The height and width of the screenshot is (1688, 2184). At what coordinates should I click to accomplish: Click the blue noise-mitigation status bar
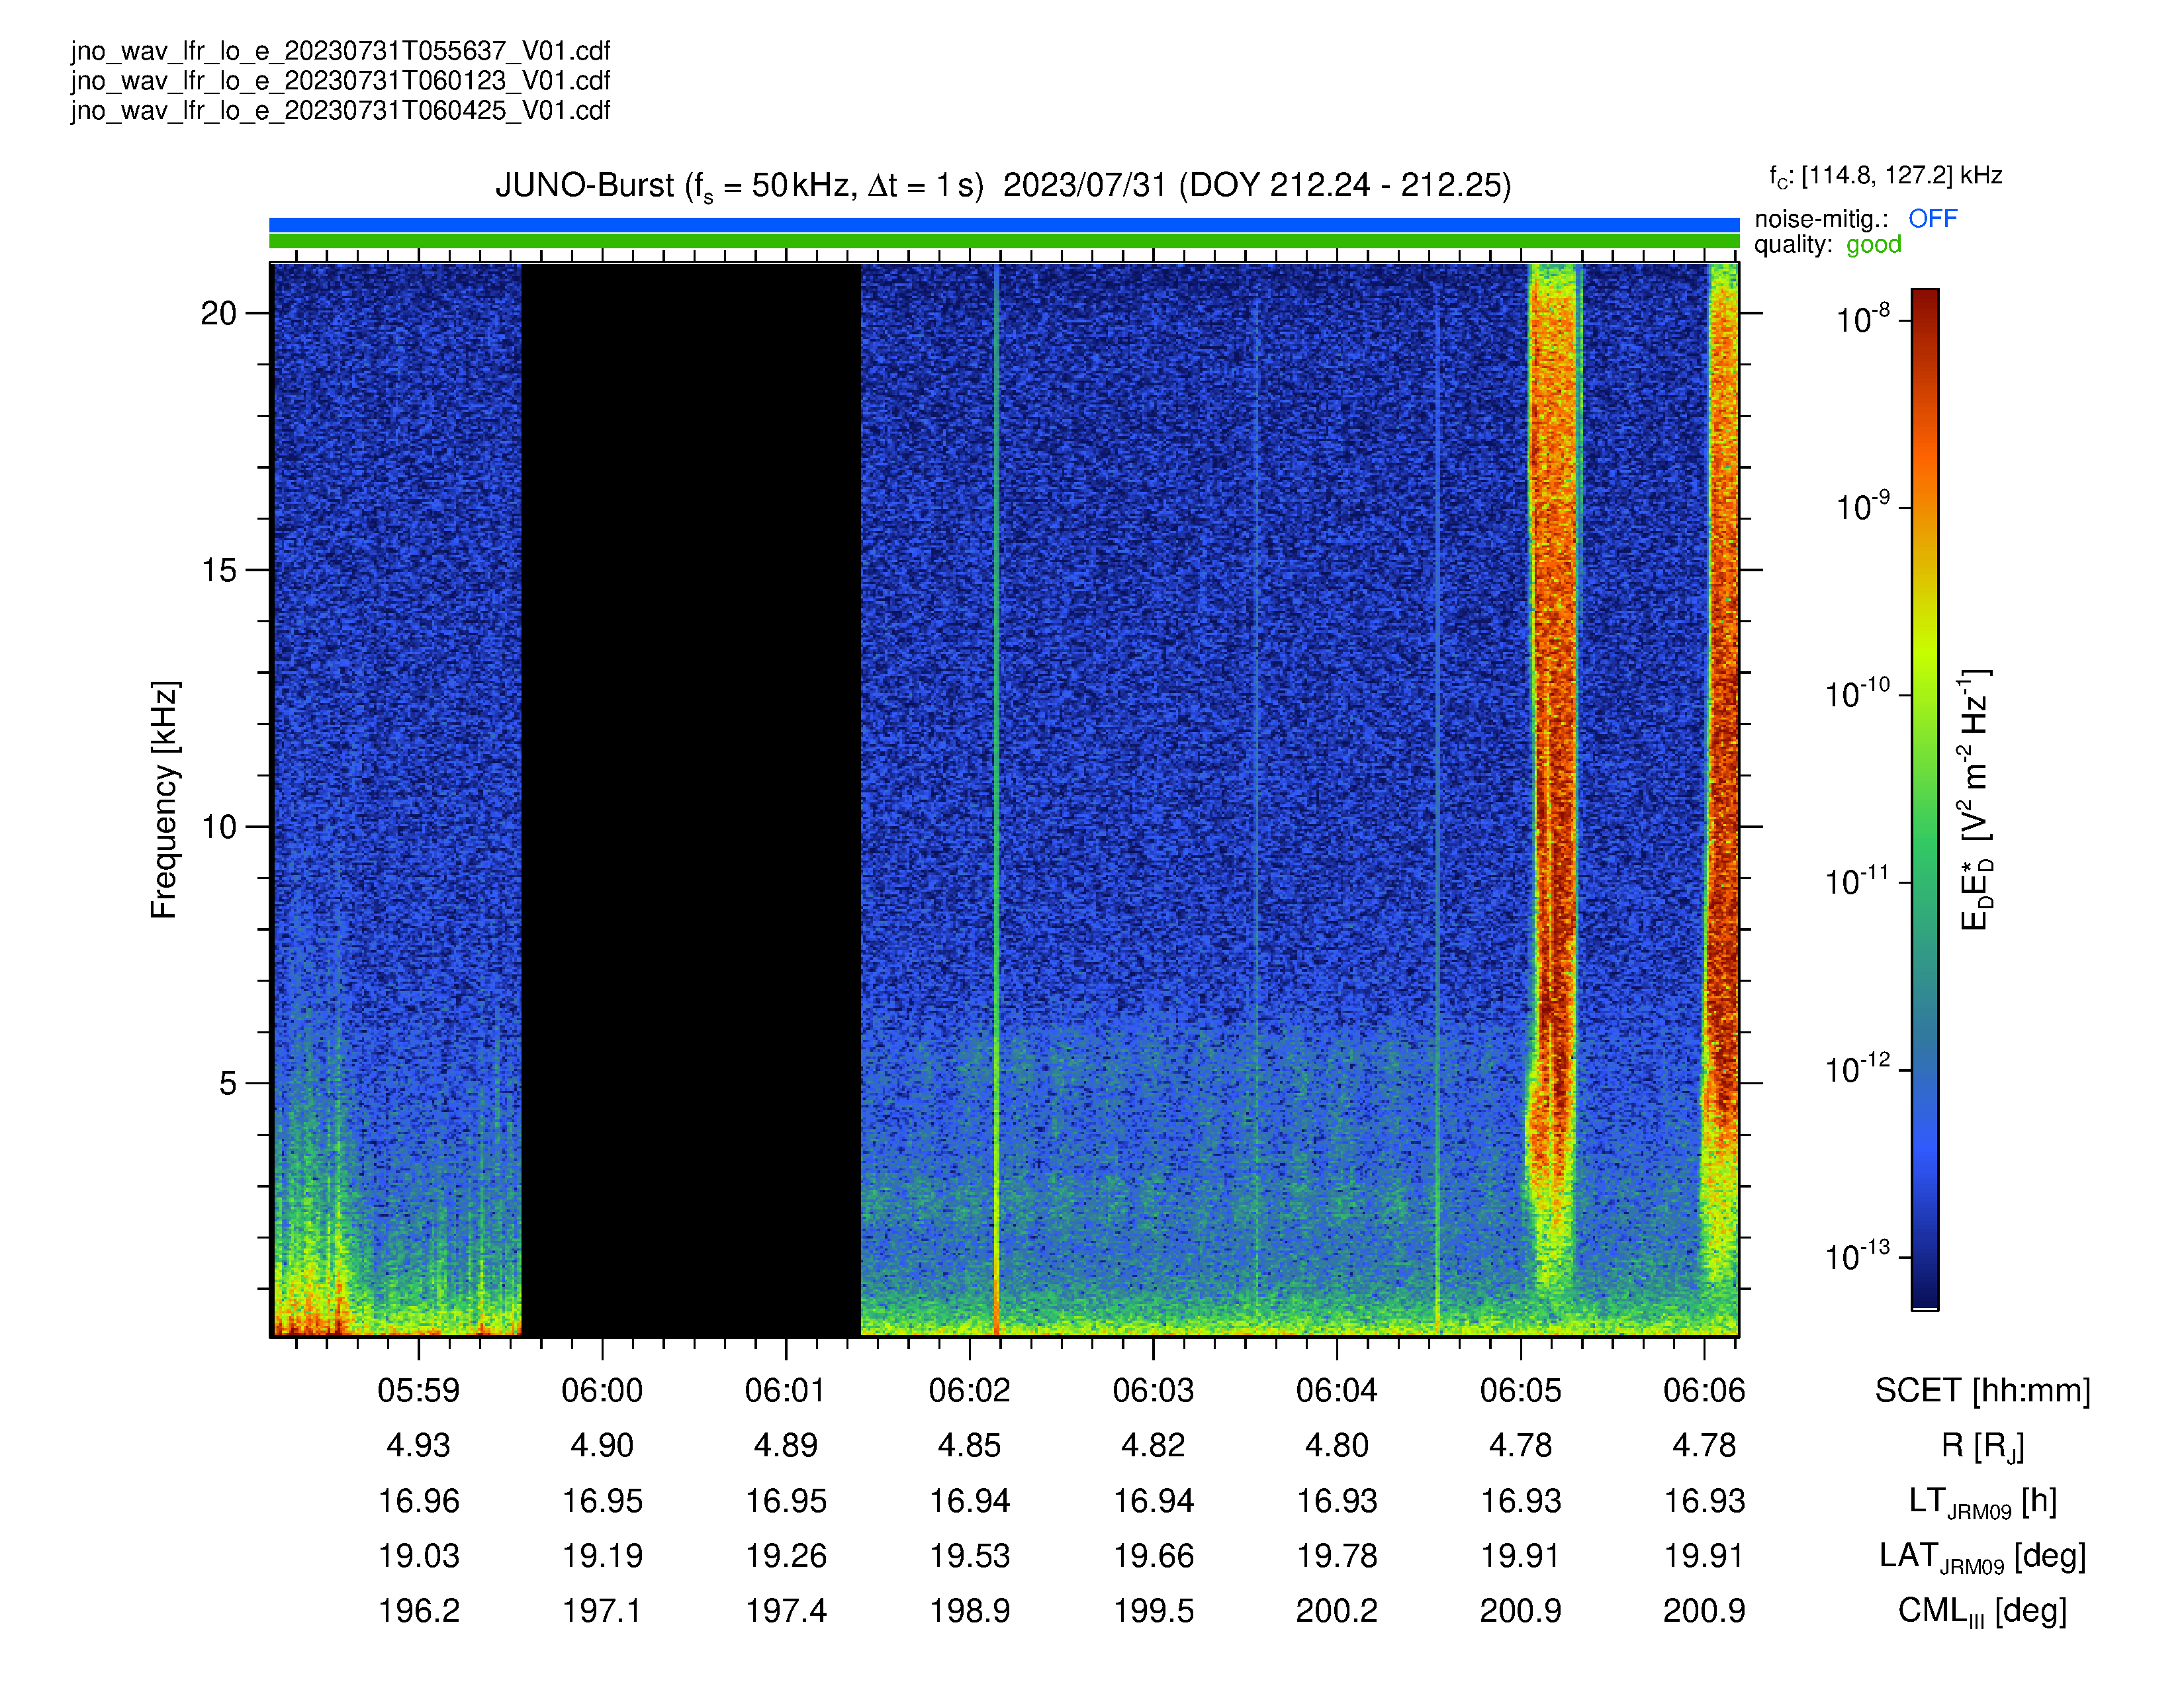(1004, 225)
